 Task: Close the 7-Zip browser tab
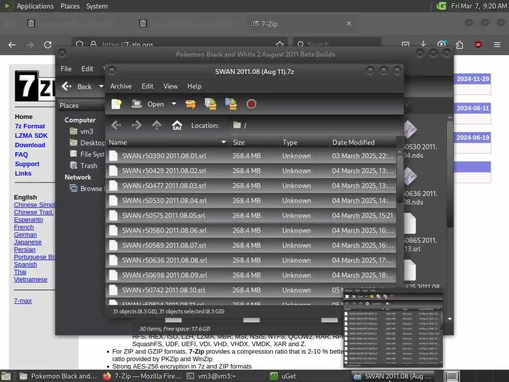click(x=349, y=23)
